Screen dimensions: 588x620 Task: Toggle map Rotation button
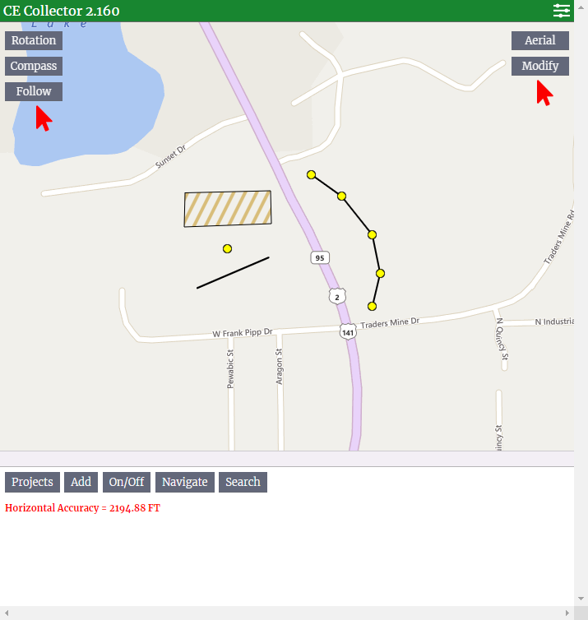34,40
